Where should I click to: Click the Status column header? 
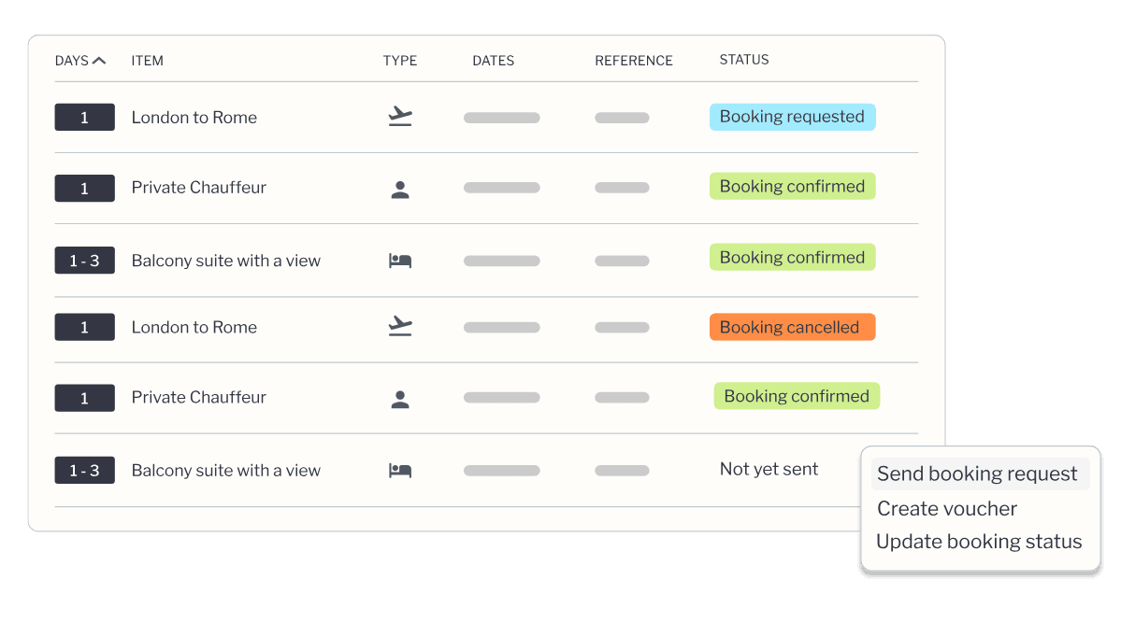[x=744, y=60]
